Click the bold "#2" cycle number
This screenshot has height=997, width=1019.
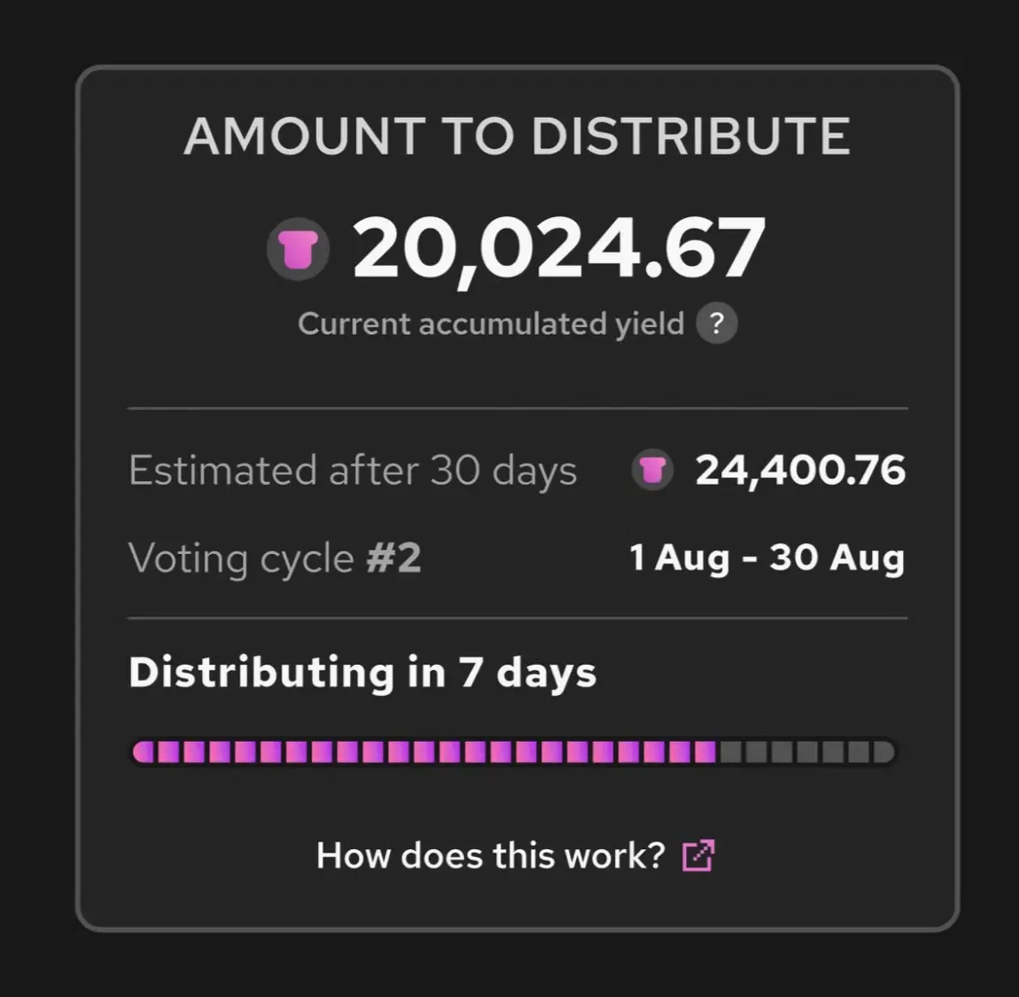pyautogui.click(x=394, y=559)
